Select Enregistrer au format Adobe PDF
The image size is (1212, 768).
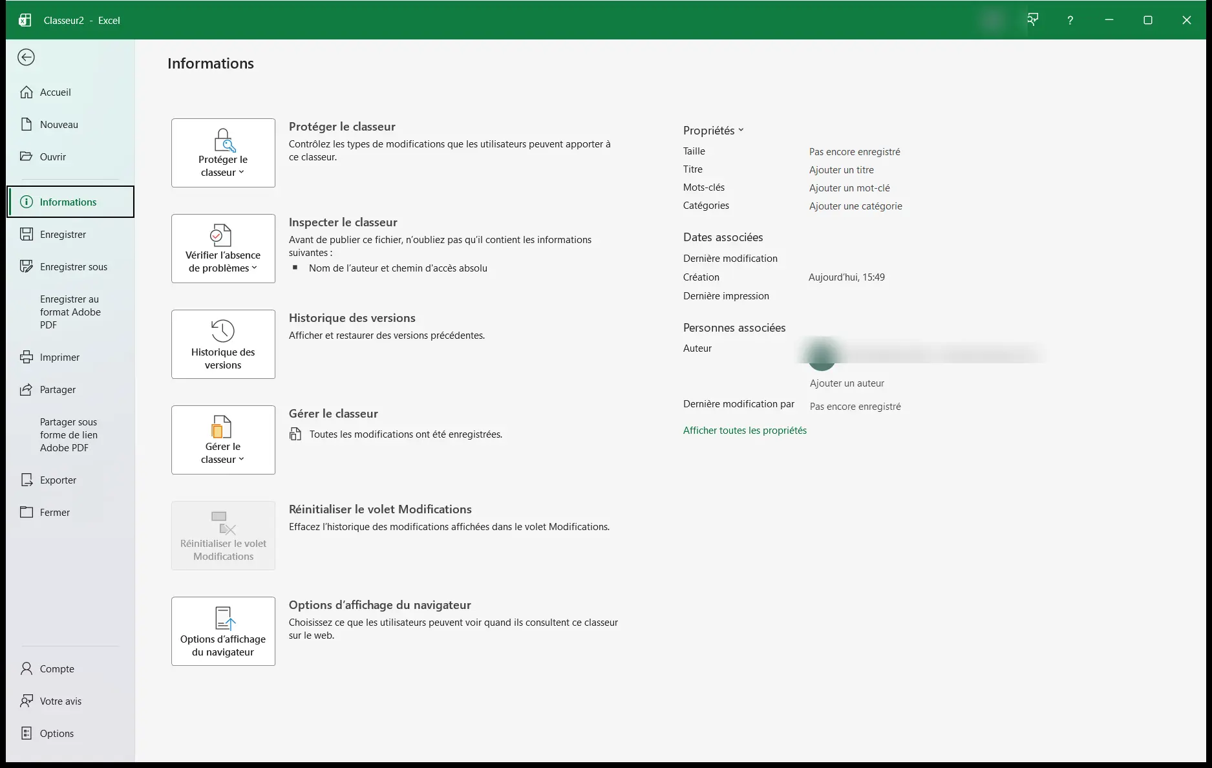[x=70, y=312]
